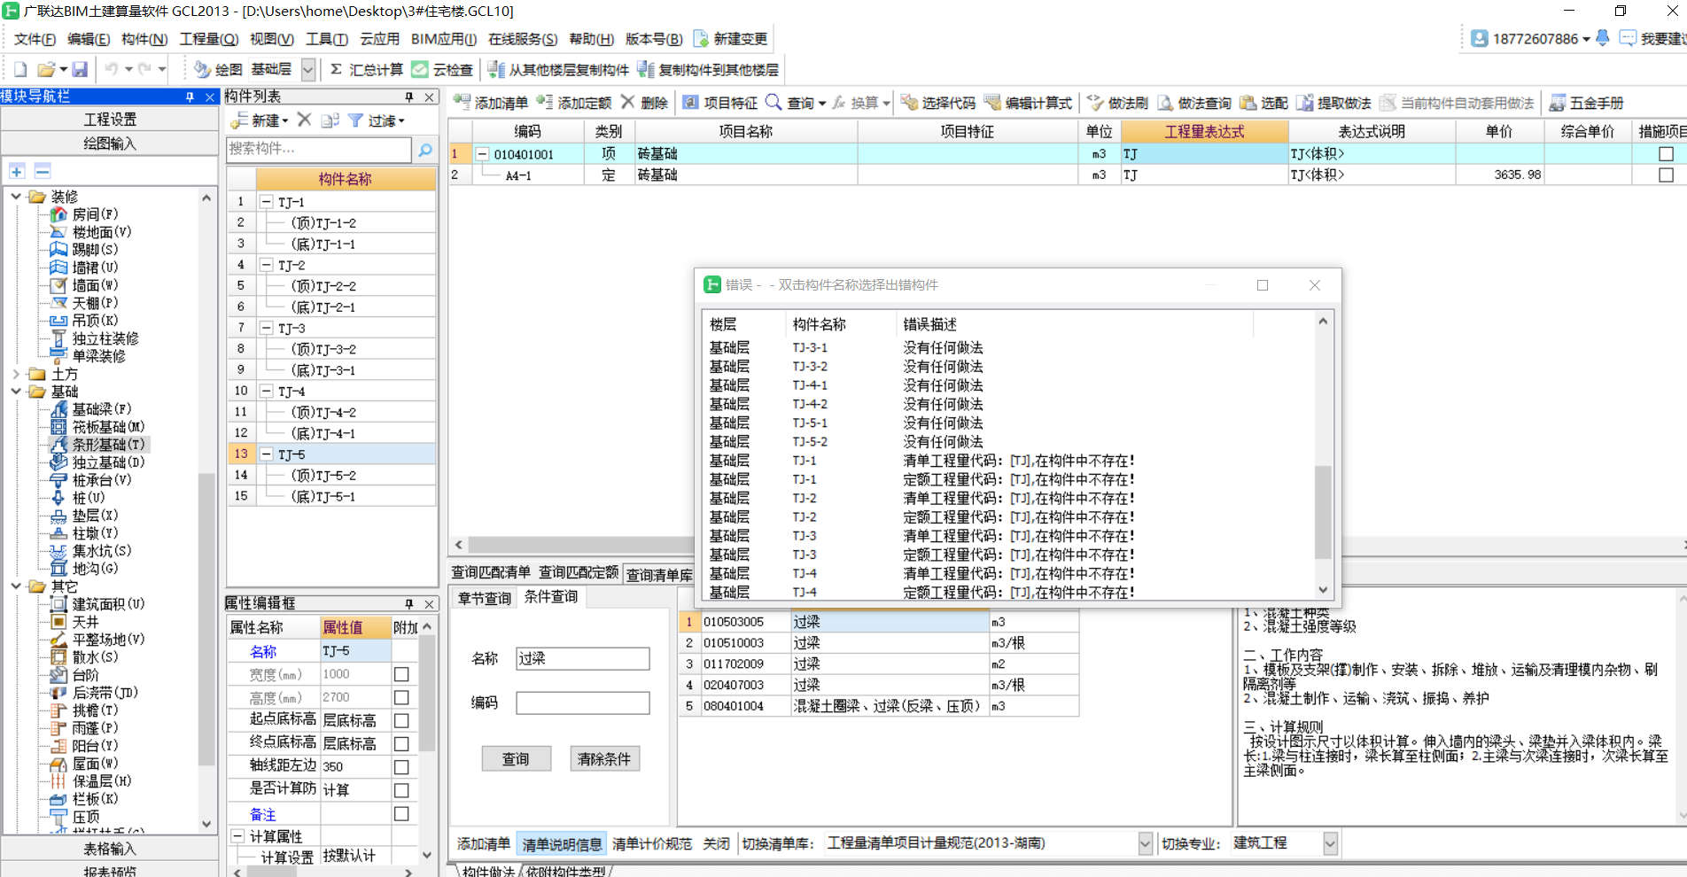Run 汇总计算 summary calculation
Image resolution: width=1687 pixels, height=877 pixels.
click(x=366, y=69)
